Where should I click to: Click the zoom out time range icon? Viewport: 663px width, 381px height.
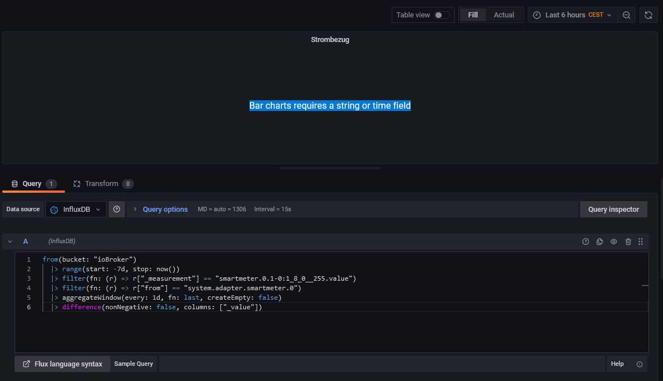627,15
